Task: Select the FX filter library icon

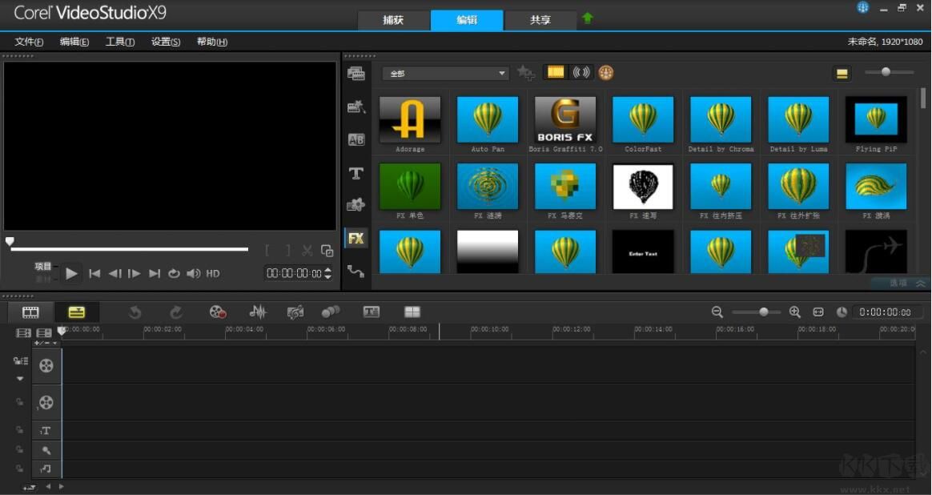Action: (356, 239)
